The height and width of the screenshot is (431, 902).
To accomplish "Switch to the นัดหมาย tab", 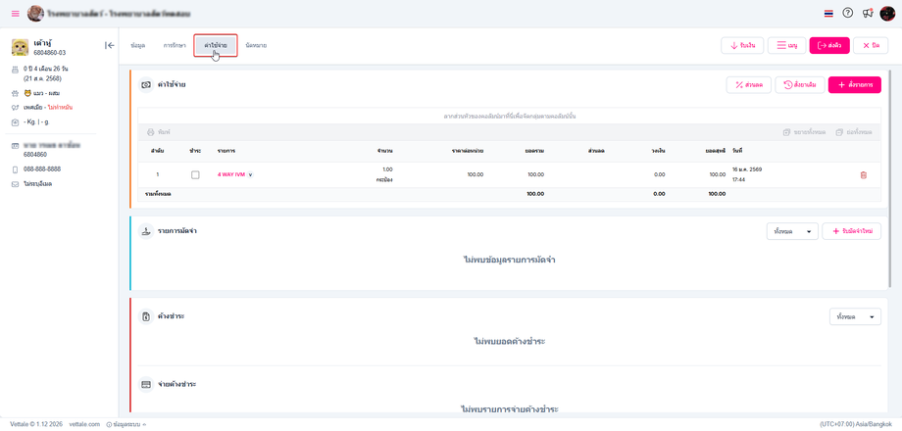I will pos(256,45).
